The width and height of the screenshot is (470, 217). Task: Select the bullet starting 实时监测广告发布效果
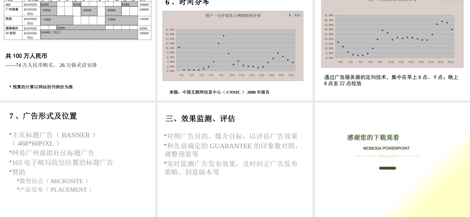coord(231,168)
